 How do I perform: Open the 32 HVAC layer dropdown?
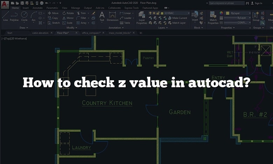click(x=189, y=13)
